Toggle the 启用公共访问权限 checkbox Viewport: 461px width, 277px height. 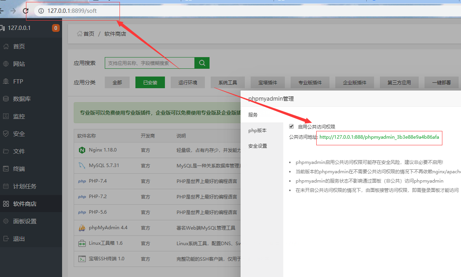[x=291, y=126]
